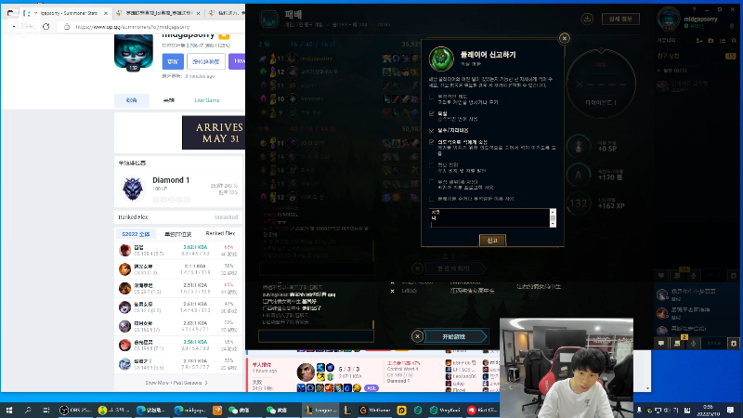Image resolution: width=743 pixels, height=418 pixels.
Task: Open the missions icon with badge 2
Action: coord(678,343)
